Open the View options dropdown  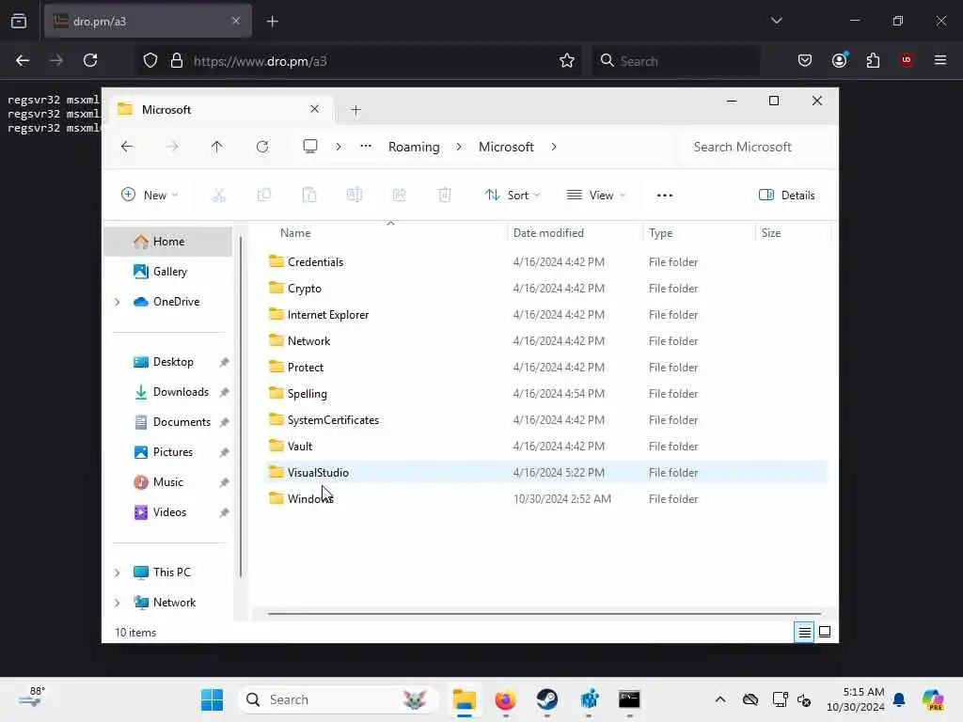tap(595, 196)
